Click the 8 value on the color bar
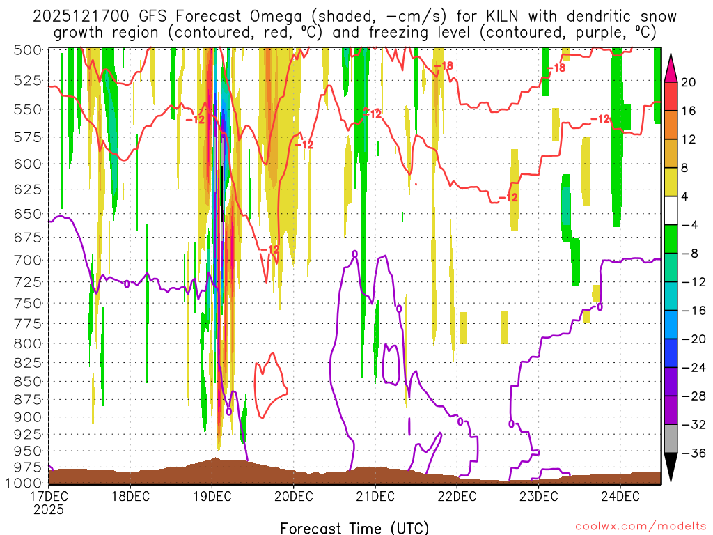Screen dimensions: 713x535 point(684,168)
